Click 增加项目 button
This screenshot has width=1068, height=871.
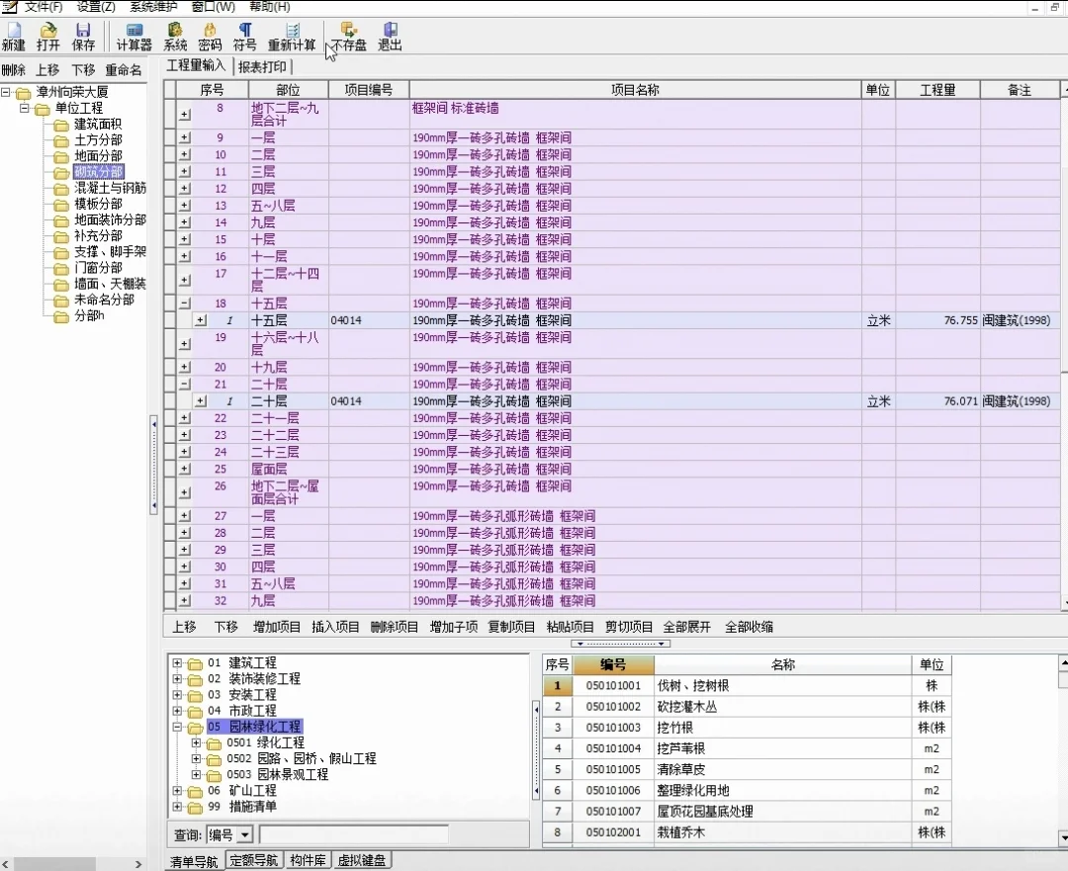[x=277, y=627]
